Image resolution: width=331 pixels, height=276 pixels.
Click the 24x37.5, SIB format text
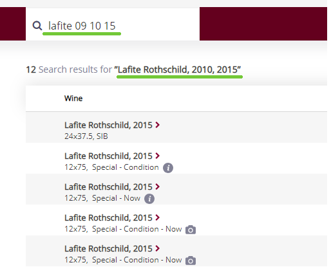coord(86,136)
